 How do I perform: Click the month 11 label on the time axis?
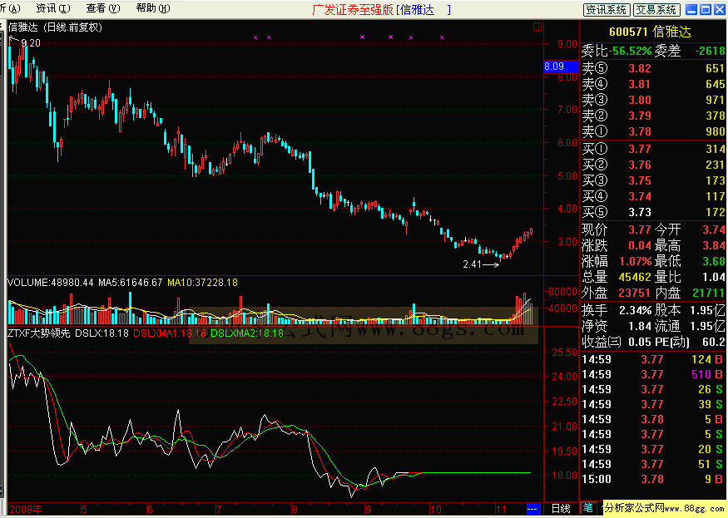click(x=501, y=509)
